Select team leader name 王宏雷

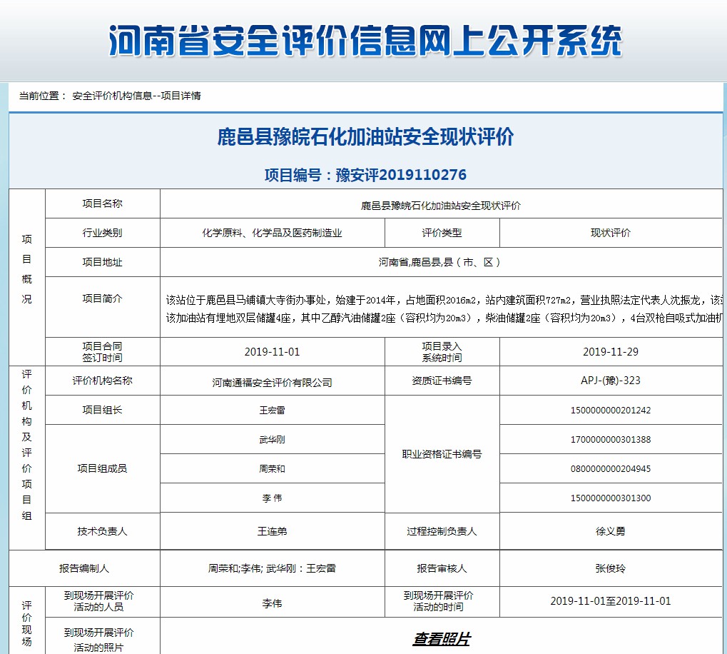272,410
